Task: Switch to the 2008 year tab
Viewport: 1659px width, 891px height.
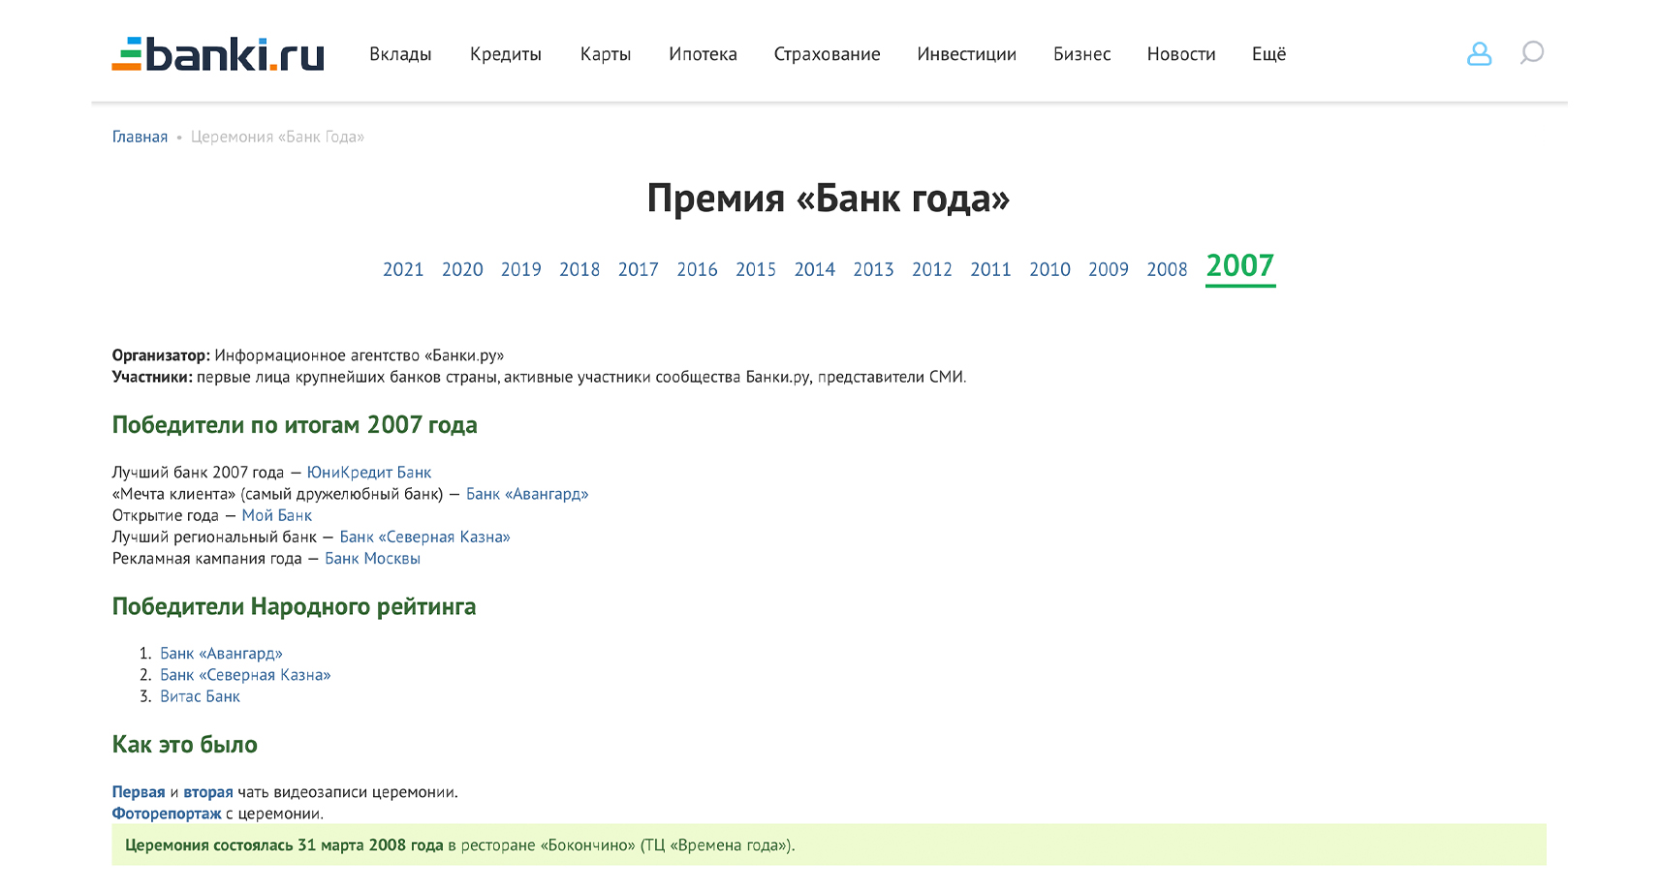Action: click(x=1167, y=269)
